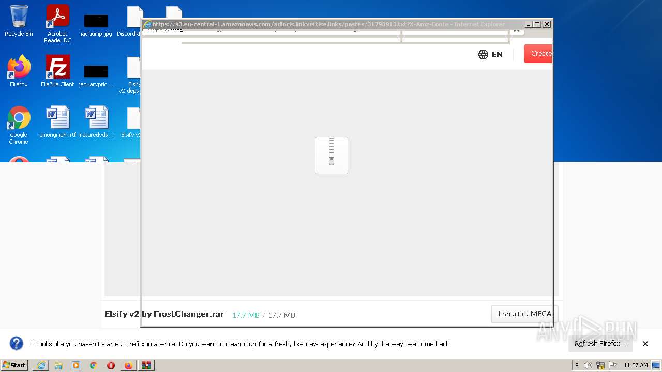The image size is (662, 372).
Task: Open the volume speaker tray icon
Action: [588, 365]
